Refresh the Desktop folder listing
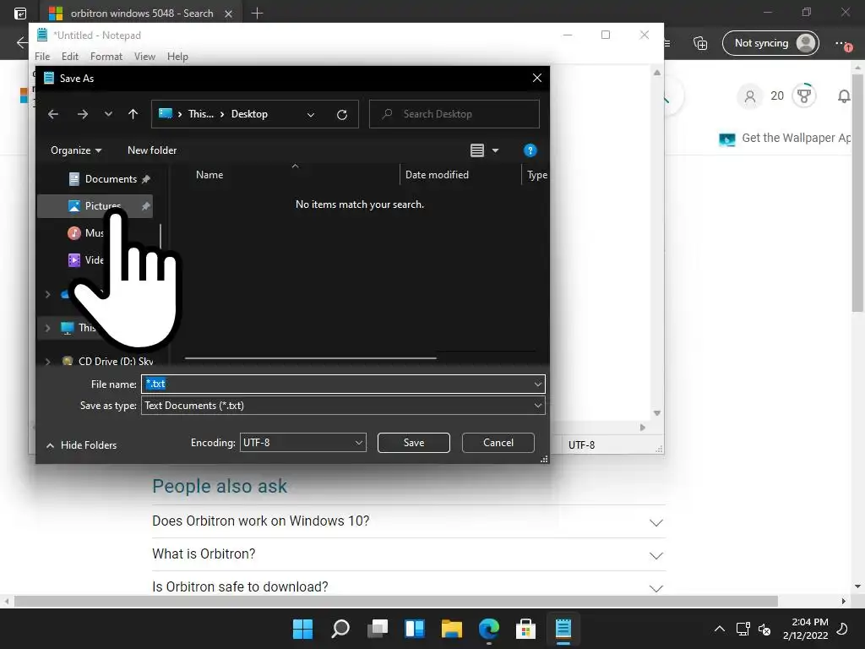This screenshot has height=649, width=865. coord(342,114)
